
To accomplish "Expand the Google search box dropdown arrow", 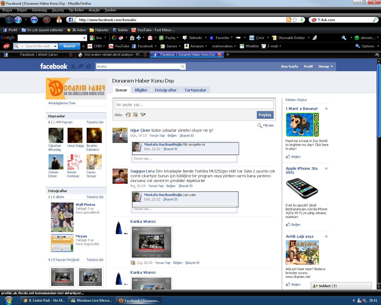I will [x=84, y=38].
